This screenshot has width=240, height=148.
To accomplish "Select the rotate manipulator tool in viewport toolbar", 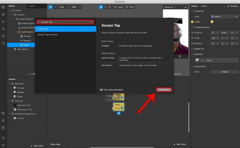I will 106,7.
